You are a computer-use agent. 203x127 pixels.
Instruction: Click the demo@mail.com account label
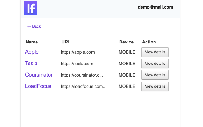pos(155,7)
